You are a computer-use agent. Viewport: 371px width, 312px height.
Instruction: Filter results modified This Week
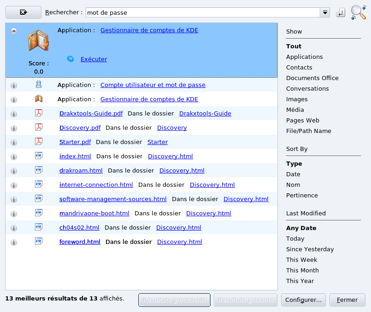[x=301, y=260]
